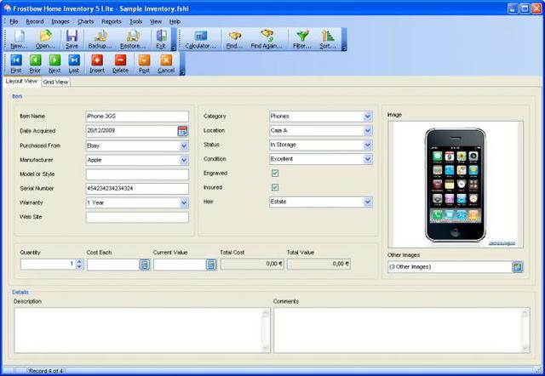Open calculator button in Cost Each field
The height and width of the screenshot is (376, 545).
tap(145, 265)
